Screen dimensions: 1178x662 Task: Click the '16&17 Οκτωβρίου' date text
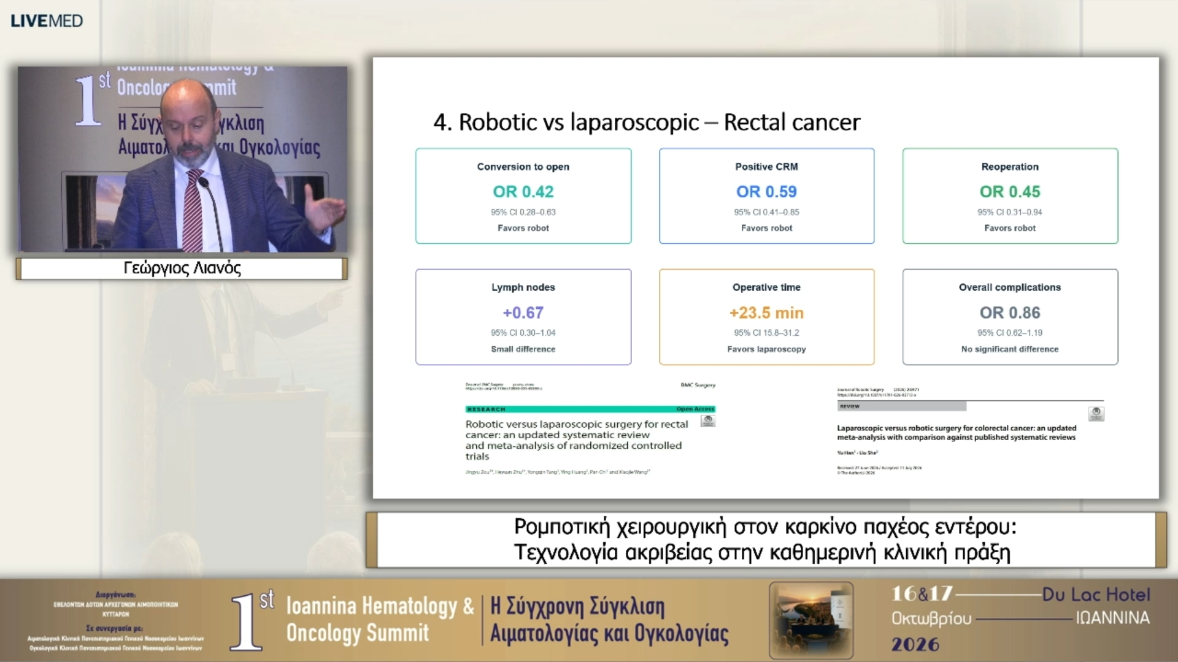(x=931, y=606)
